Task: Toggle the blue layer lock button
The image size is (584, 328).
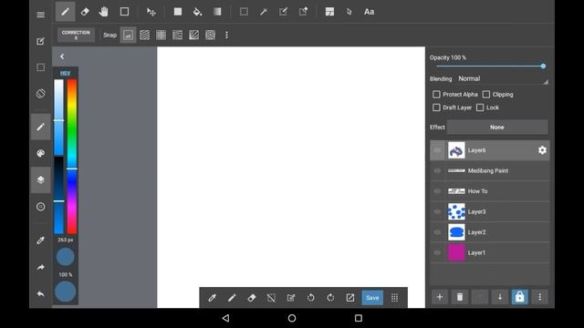Action: coord(519,297)
